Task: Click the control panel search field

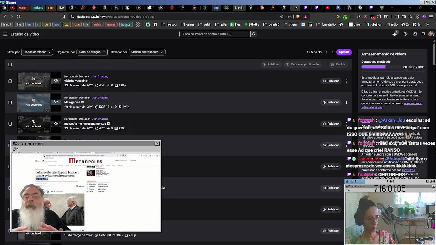Action: (x=215, y=34)
